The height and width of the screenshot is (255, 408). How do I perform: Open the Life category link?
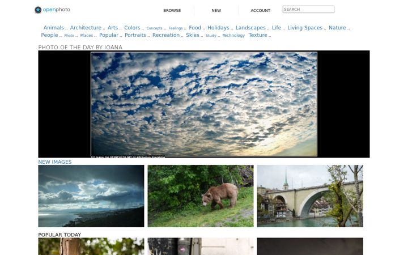pos(277,28)
